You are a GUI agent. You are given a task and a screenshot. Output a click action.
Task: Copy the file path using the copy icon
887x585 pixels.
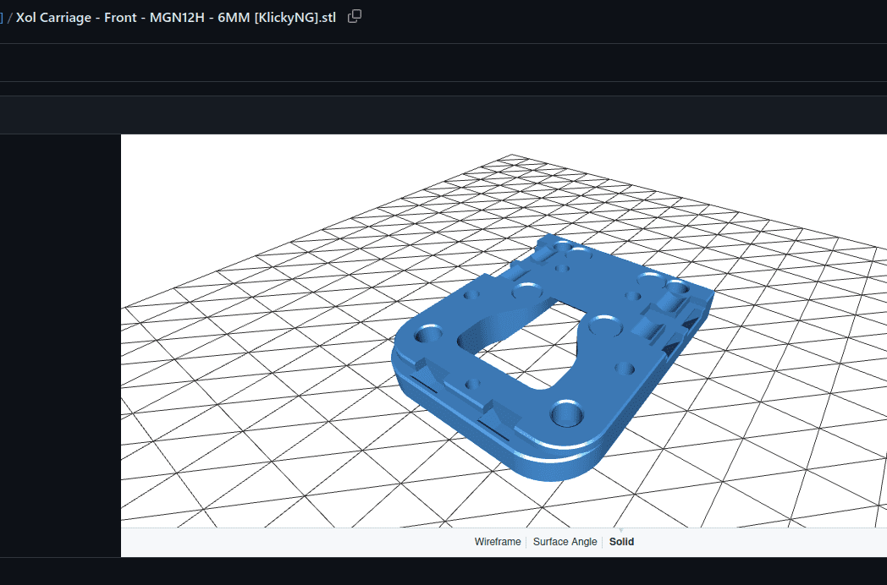click(355, 16)
